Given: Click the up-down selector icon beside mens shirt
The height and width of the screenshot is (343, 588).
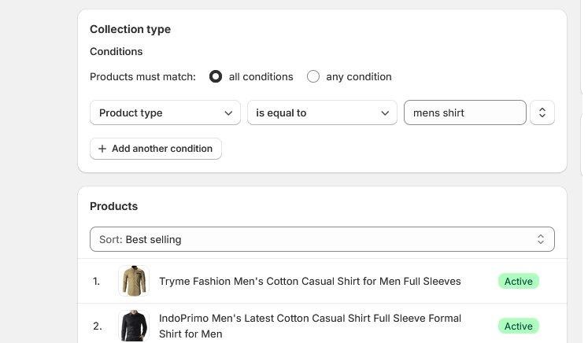Looking at the screenshot, I should [542, 112].
